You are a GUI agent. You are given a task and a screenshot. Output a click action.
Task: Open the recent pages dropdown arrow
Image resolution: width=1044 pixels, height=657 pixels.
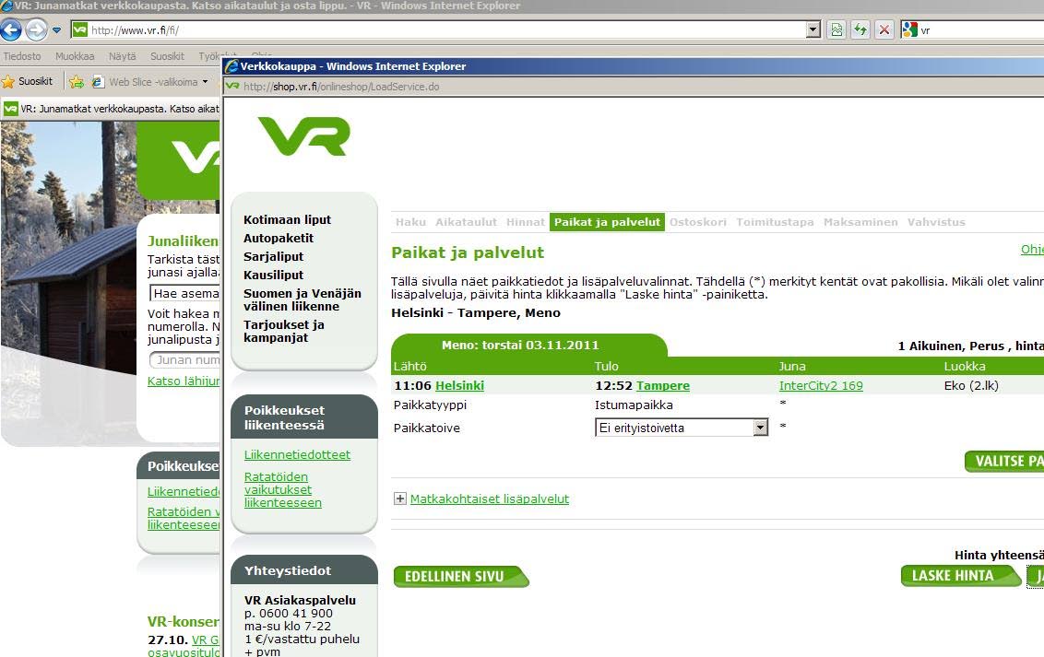(x=56, y=30)
